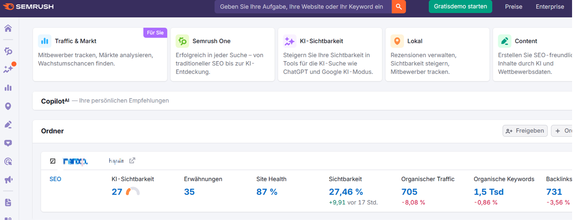The height and width of the screenshot is (220, 575).
Task: Expand the Copilot recommendations panel
Action: pos(302,101)
